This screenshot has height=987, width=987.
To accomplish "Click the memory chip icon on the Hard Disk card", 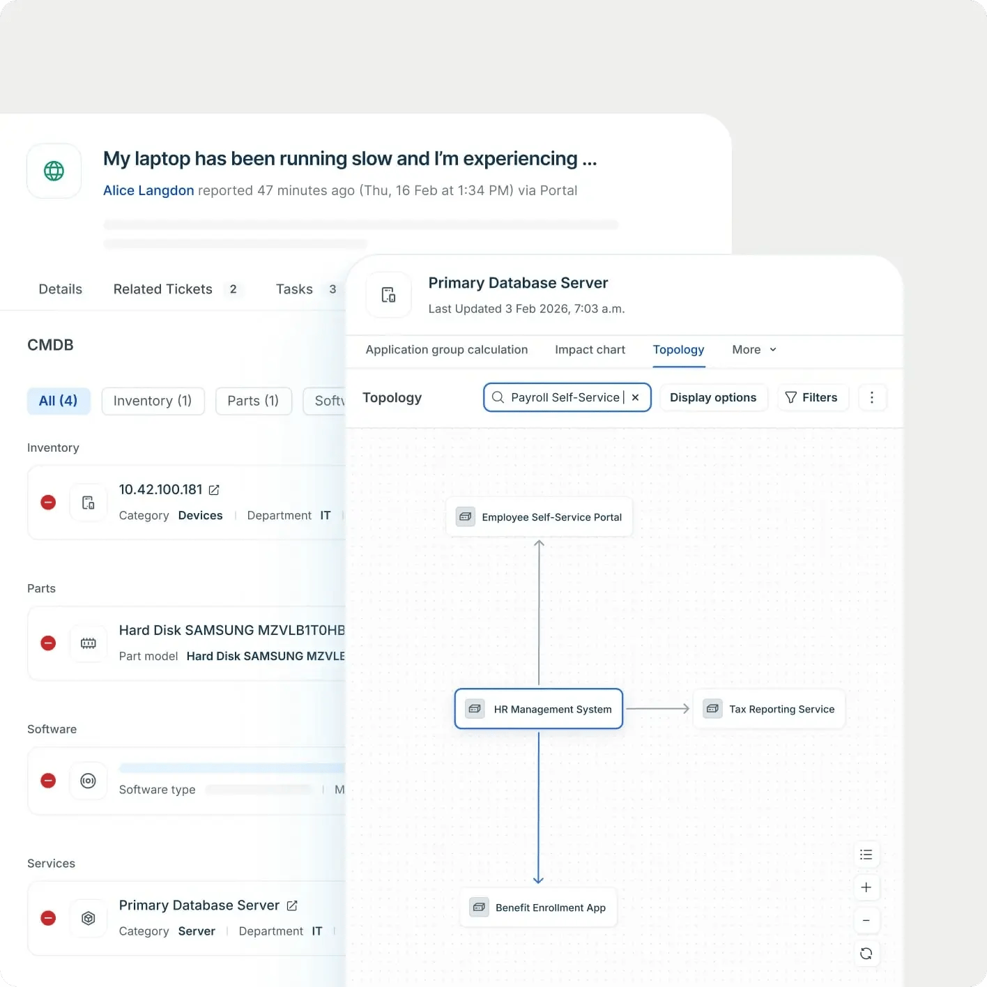I will coord(89,643).
